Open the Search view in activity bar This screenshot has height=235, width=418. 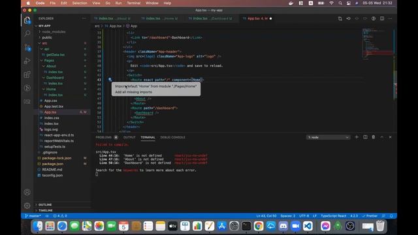27,33
